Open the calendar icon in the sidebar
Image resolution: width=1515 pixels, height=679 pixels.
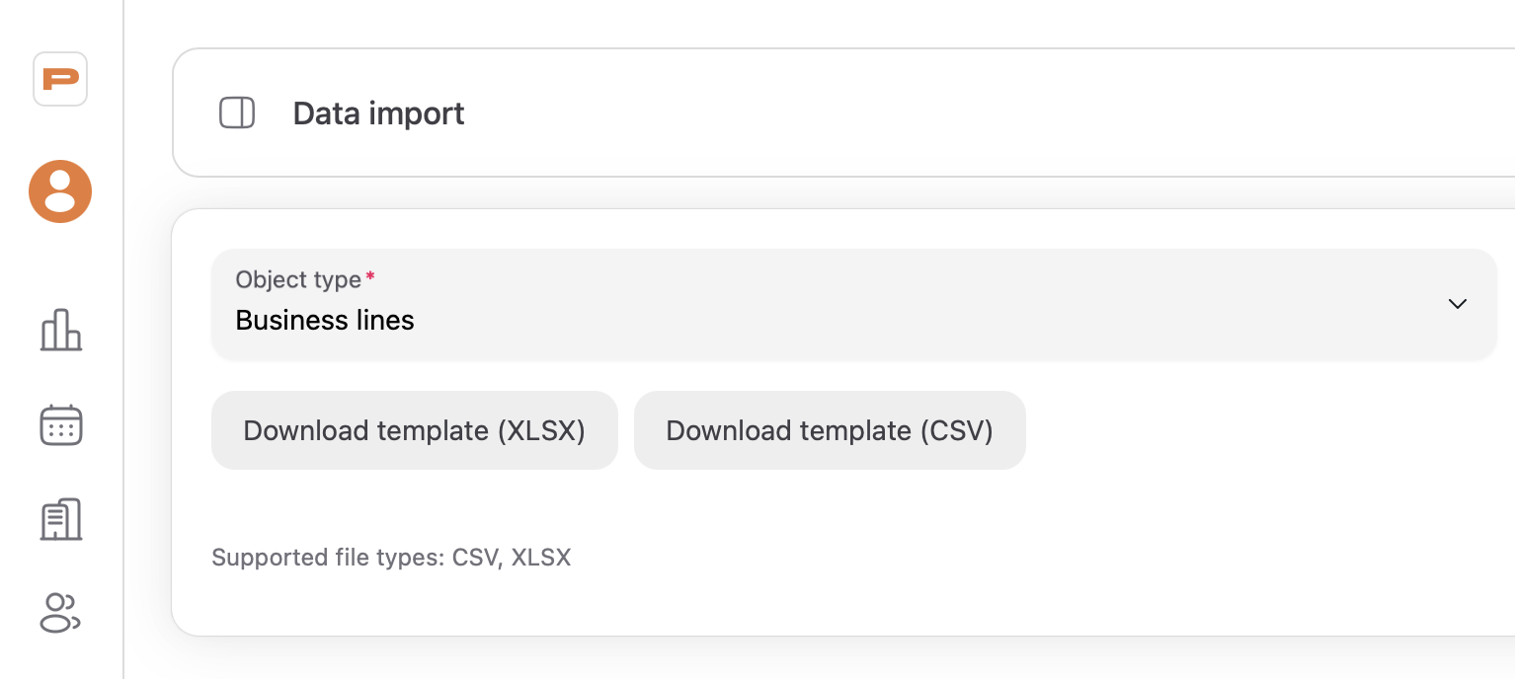pyautogui.click(x=59, y=424)
